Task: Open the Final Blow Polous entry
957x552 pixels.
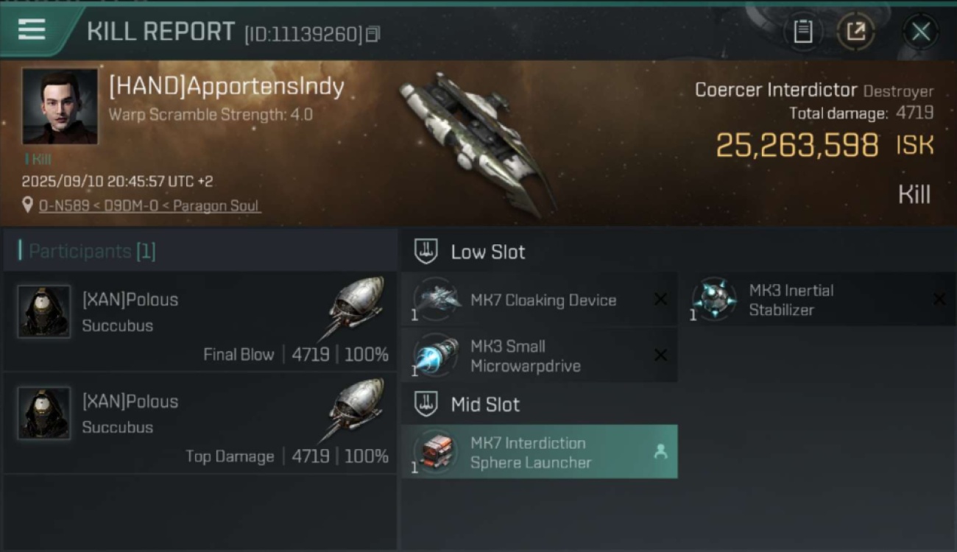Action: click(x=199, y=321)
